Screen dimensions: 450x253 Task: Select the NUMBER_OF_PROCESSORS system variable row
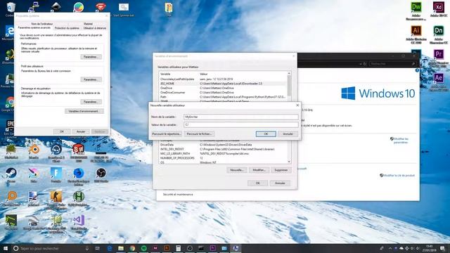coord(223,158)
